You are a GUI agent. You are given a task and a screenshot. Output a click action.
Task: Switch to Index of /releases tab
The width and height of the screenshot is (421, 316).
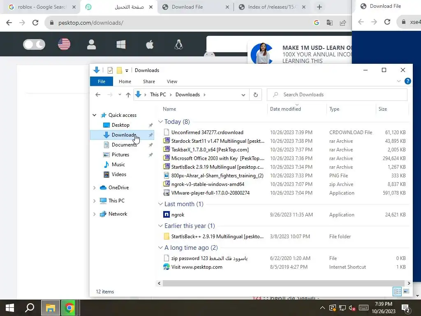(x=272, y=7)
